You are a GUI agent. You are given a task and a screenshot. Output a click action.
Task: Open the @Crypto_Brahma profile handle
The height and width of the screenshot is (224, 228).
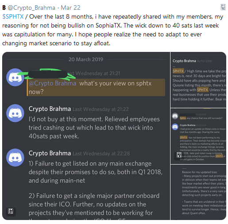[x=31, y=8]
